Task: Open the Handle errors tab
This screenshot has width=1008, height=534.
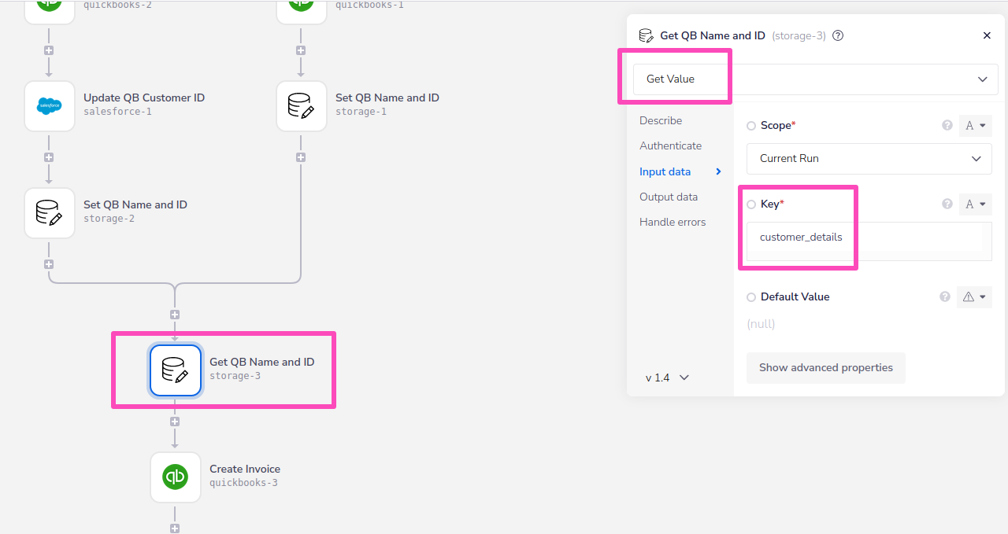Action: pyautogui.click(x=672, y=222)
